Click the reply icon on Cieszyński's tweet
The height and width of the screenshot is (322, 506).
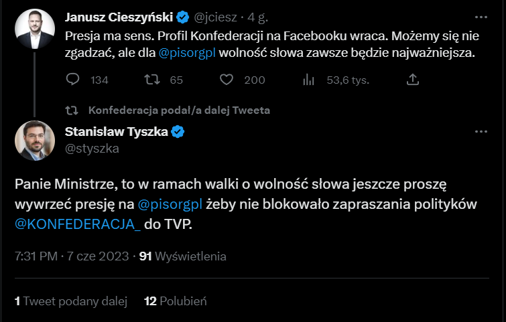(x=74, y=80)
